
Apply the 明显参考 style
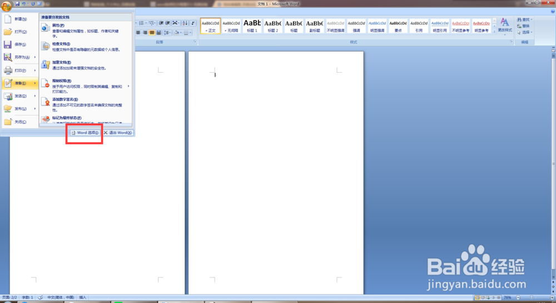pyautogui.click(x=481, y=26)
